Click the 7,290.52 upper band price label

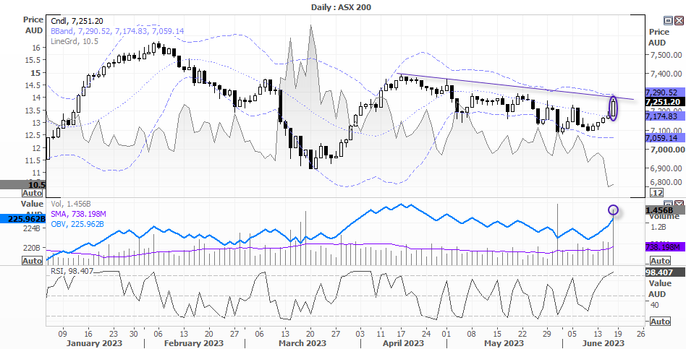(664, 92)
